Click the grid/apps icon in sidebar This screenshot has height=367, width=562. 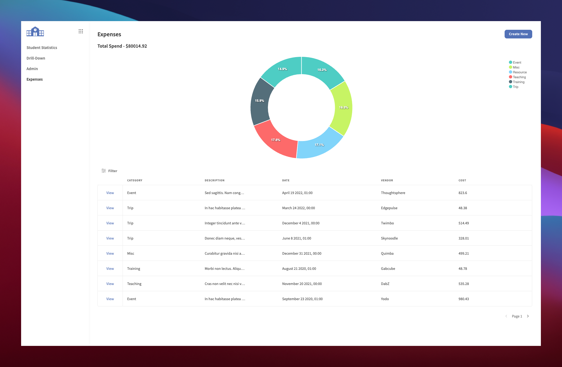[x=80, y=32]
